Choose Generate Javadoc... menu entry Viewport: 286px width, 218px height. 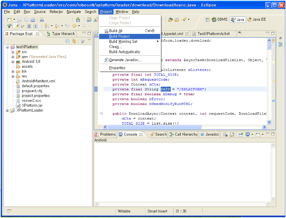(130, 60)
